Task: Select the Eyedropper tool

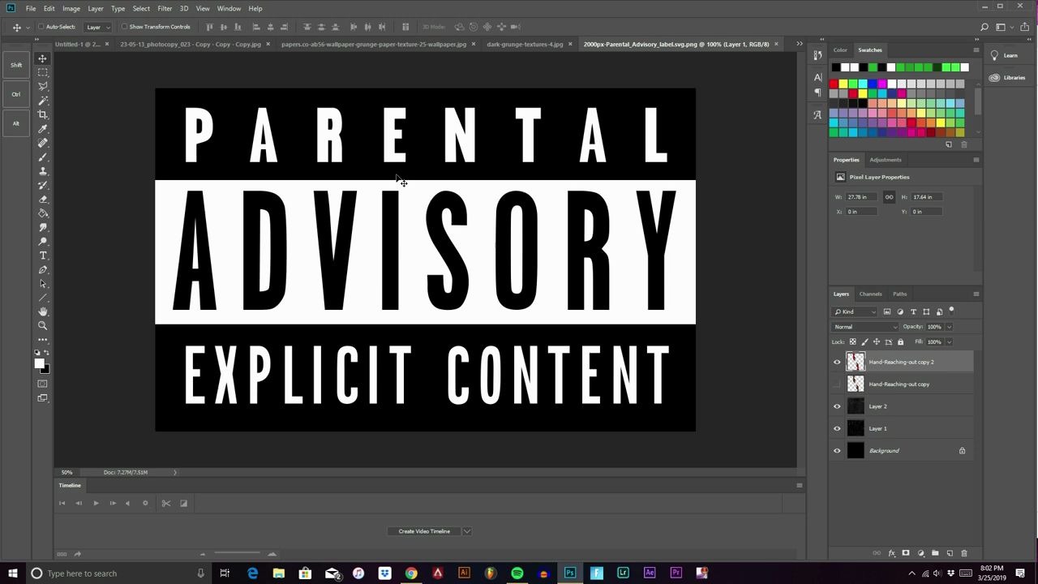Action: pos(43,129)
